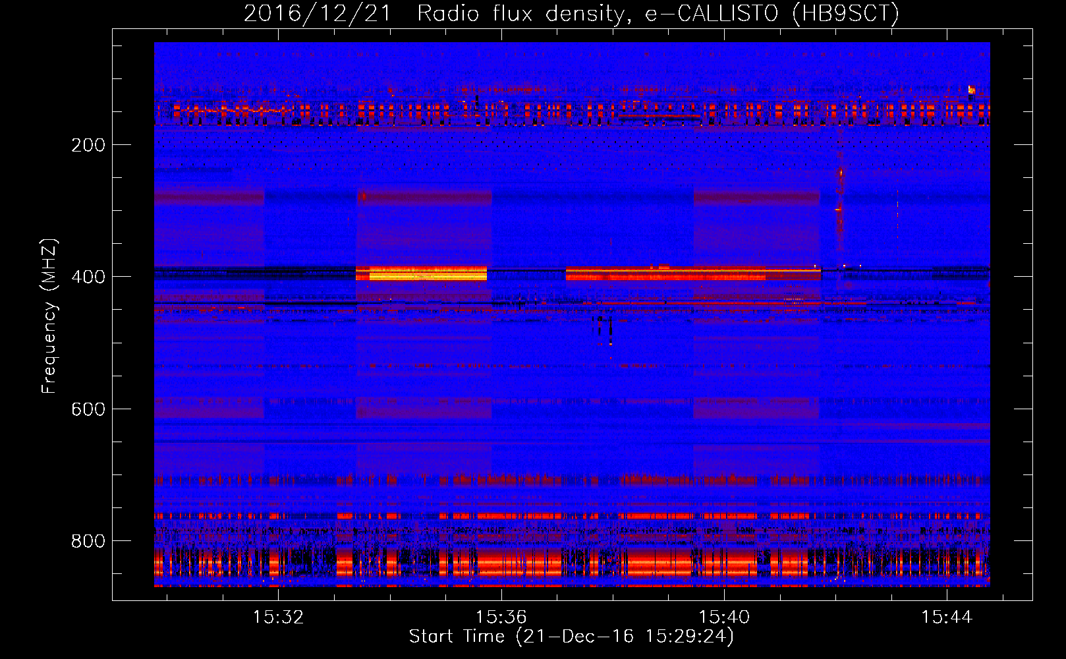Viewport: 1066px width, 659px height.
Task: Click the 15:36 time tick label
Action: (501, 617)
